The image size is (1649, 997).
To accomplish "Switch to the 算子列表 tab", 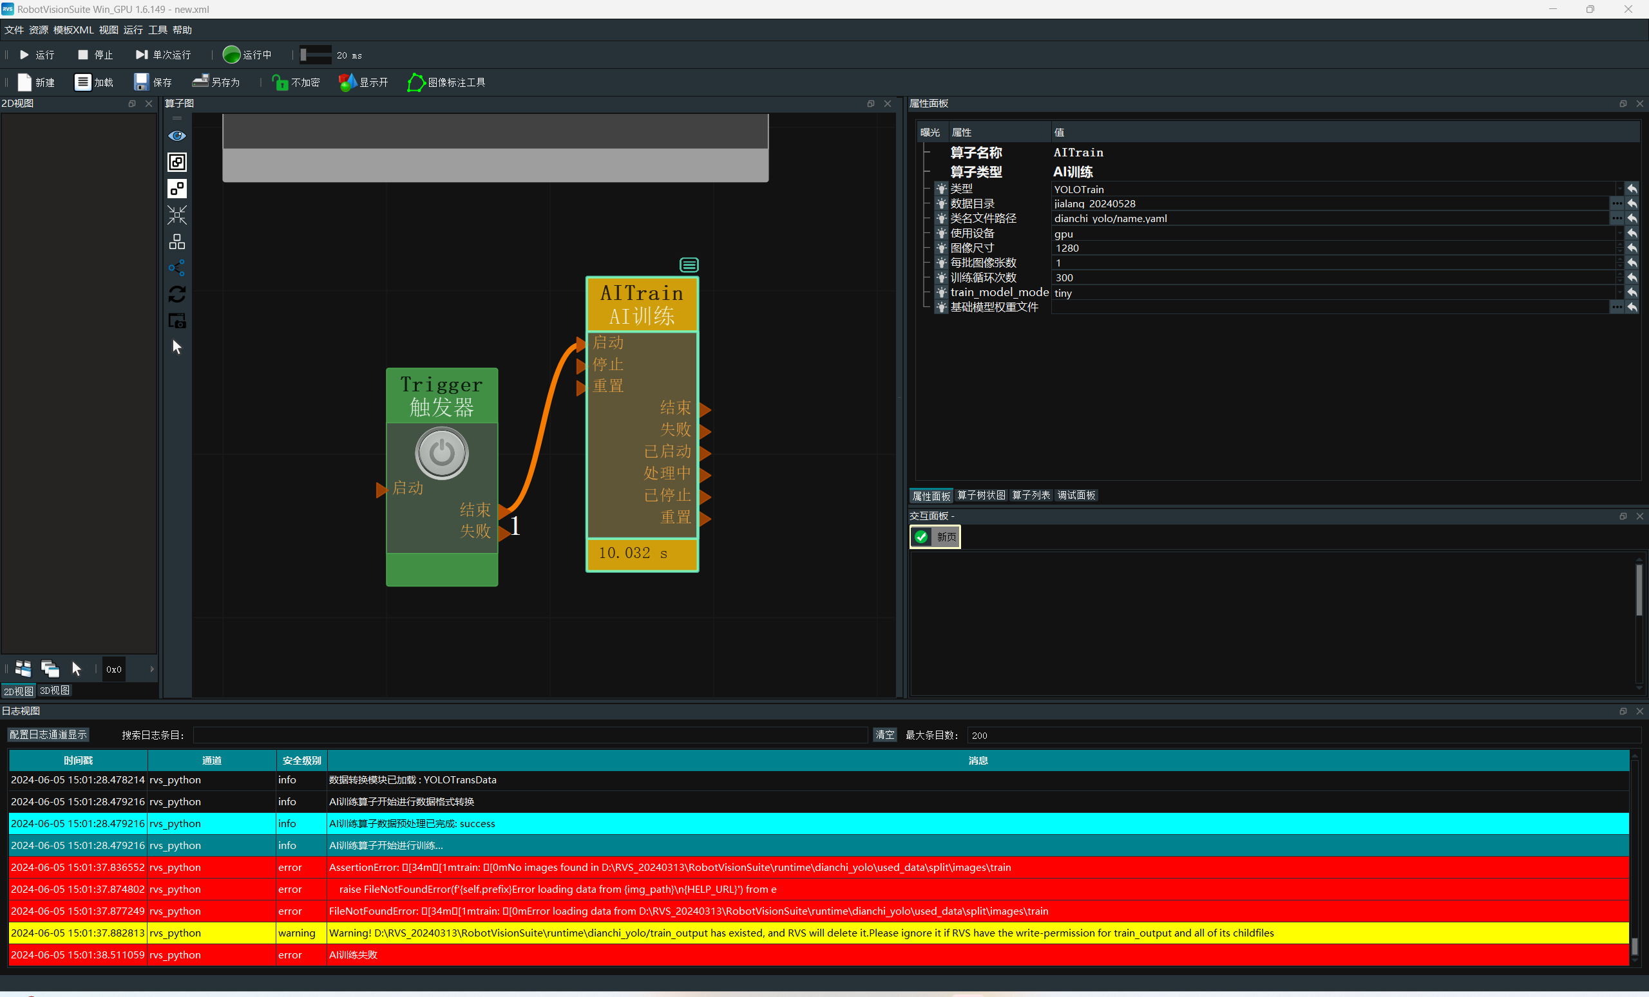I will pos(1031,495).
